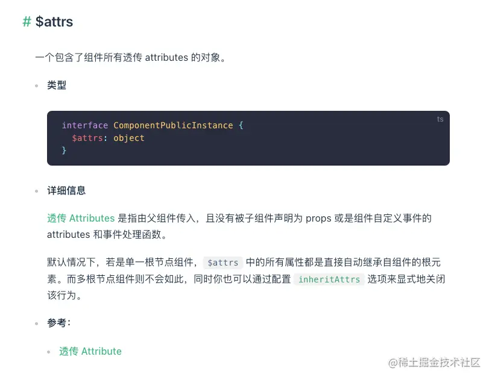Open the 透传 Attributes link in 详细信息
This screenshot has width=492, height=380.
click(x=81, y=218)
